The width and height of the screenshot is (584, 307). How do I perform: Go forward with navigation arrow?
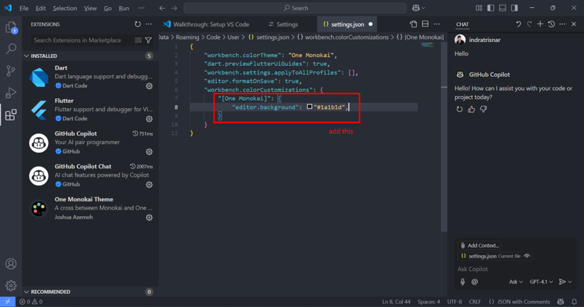(x=175, y=8)
